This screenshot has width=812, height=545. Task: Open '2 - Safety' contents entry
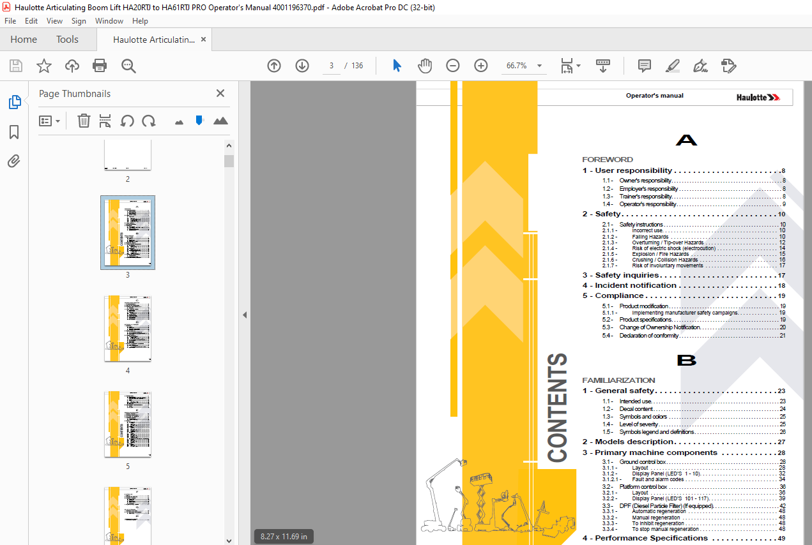684,214
